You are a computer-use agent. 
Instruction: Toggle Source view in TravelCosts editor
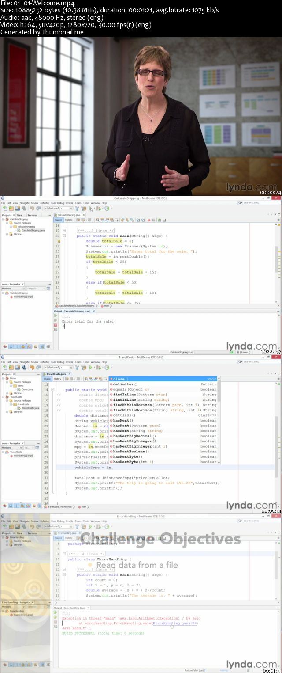(x=47, y=379)
